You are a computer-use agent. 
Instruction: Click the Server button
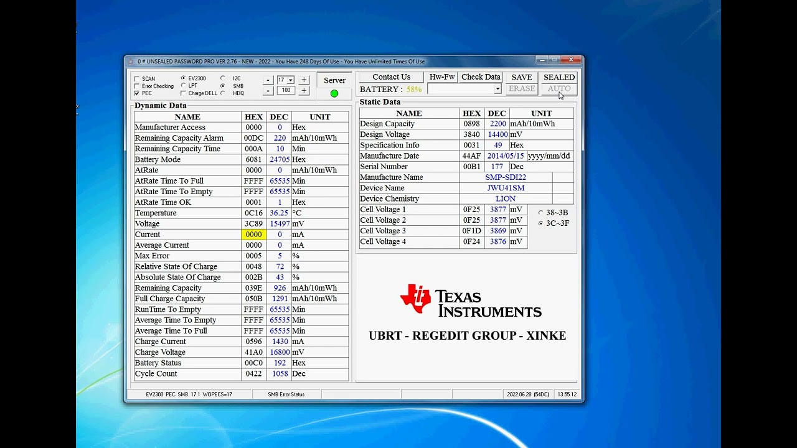(334, 80)
